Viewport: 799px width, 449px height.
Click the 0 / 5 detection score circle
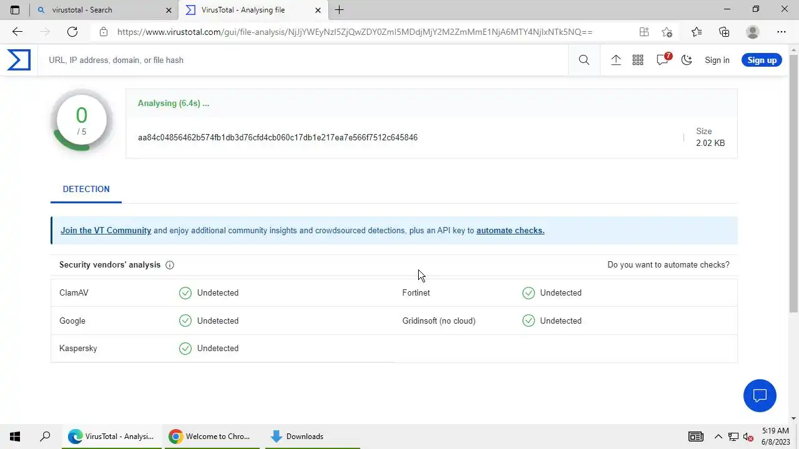point(82,121)
